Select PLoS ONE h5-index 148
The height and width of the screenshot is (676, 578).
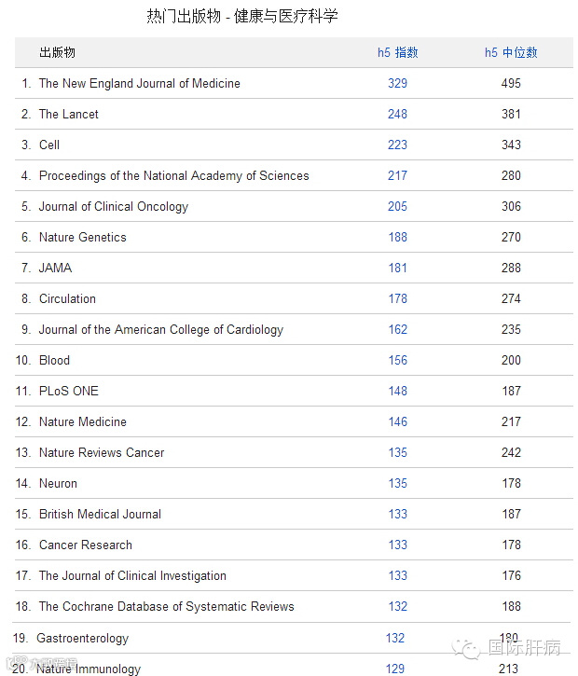tap(398, 391)
